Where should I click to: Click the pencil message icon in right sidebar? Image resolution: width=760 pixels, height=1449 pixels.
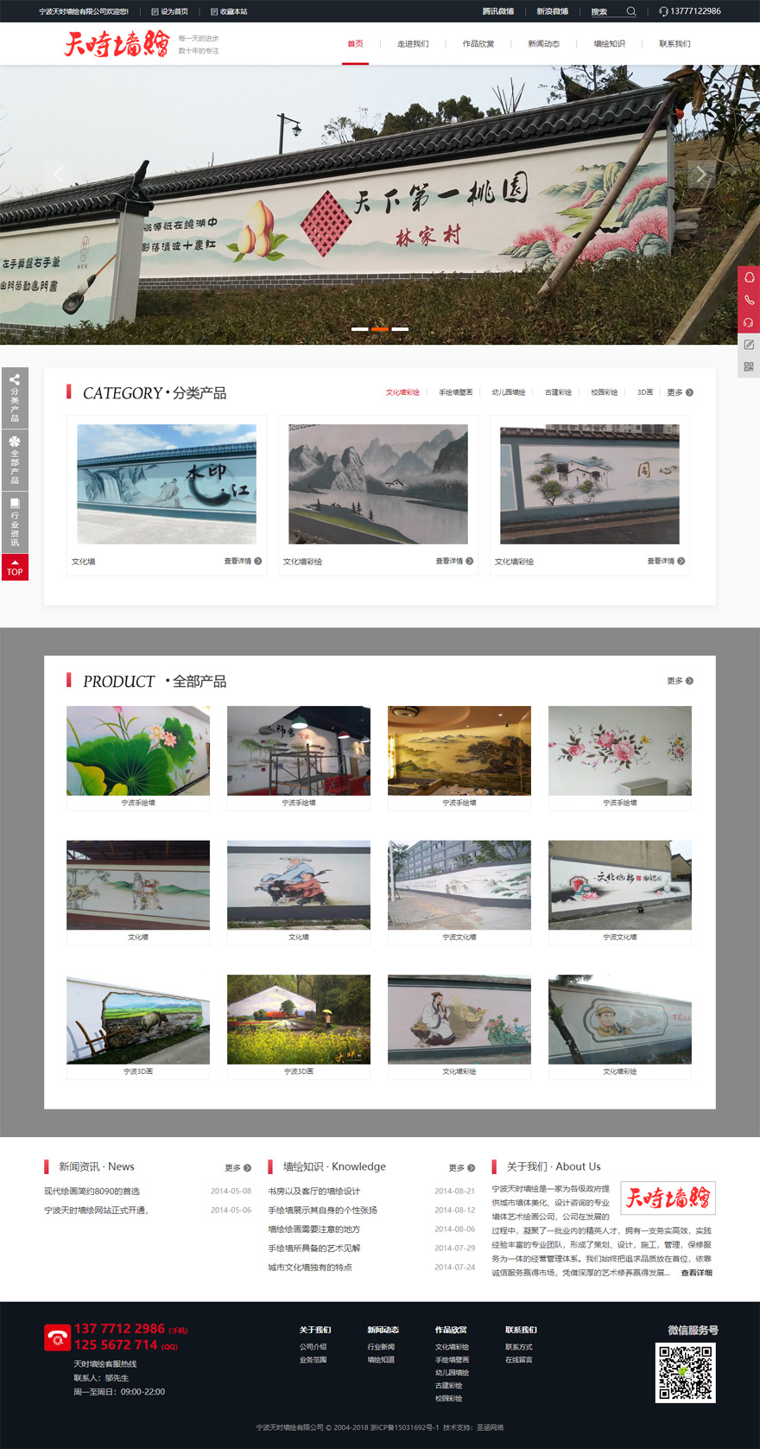[749, 345]
